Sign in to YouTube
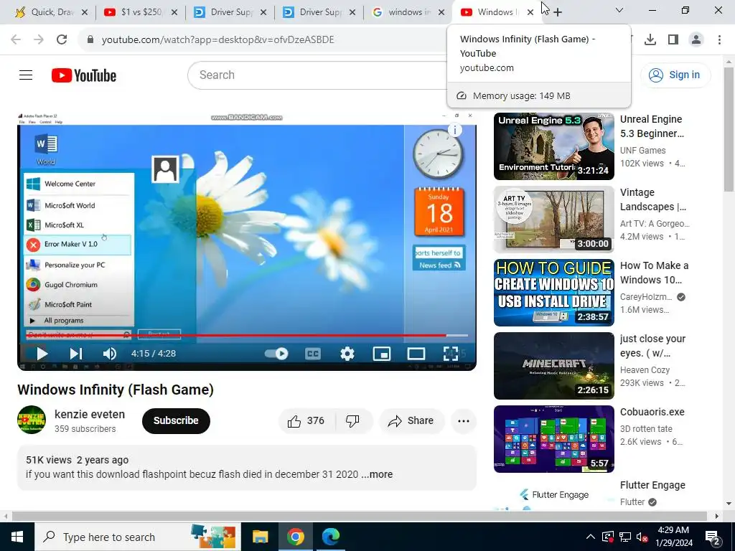 [675, 75]
